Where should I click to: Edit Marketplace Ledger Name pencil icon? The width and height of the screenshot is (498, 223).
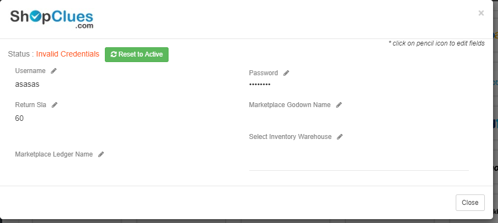[101, 154]
